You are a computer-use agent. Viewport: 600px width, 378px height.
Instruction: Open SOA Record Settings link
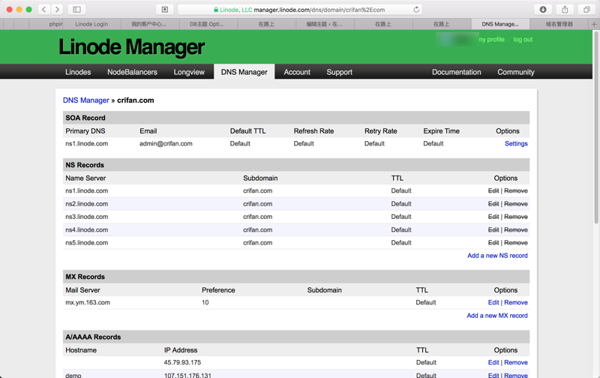tap(516, 143)
